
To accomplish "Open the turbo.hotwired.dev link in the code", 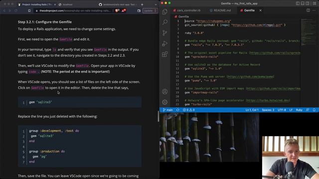I will point(268,100).
